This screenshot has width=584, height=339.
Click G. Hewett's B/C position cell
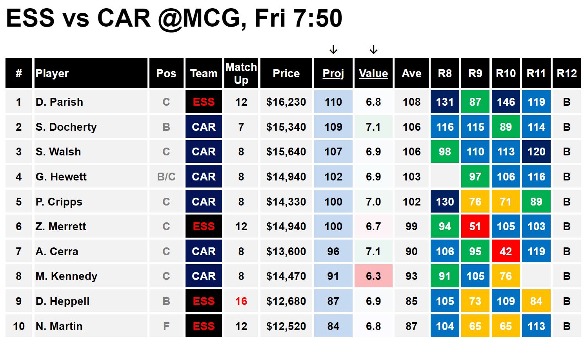pos(166,177)
